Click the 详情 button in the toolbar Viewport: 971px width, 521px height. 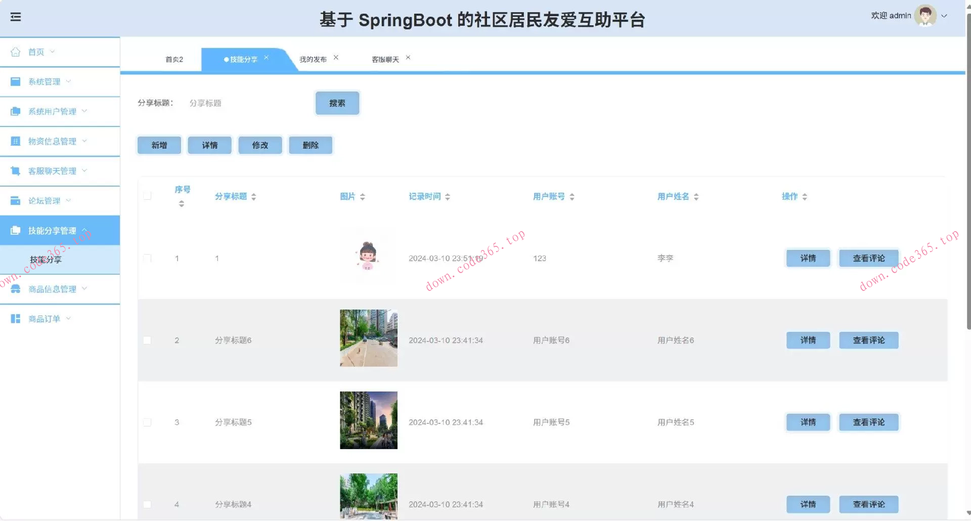point(210,145)
